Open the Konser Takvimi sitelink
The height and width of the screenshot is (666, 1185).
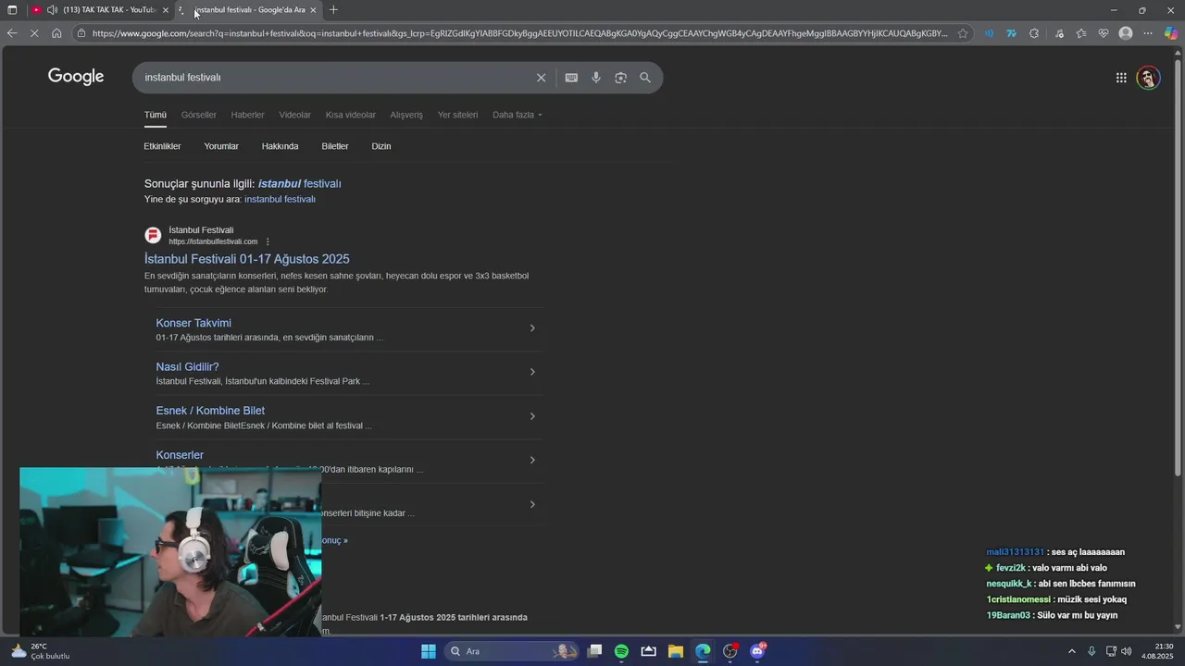coord(193,323)
